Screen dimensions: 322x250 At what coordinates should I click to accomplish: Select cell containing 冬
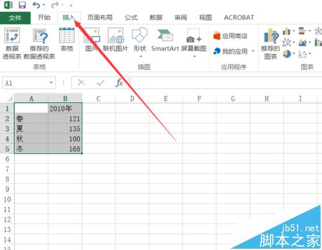coord(32,148)
